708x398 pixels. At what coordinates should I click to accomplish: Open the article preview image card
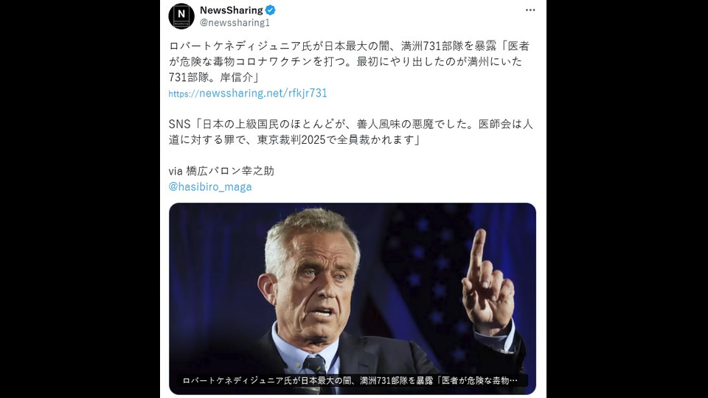[x=353, y=298]
